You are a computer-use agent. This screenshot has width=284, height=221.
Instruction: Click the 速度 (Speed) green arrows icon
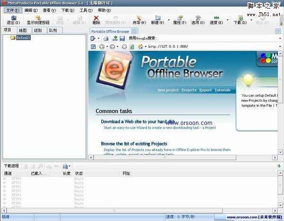(216, 20)
